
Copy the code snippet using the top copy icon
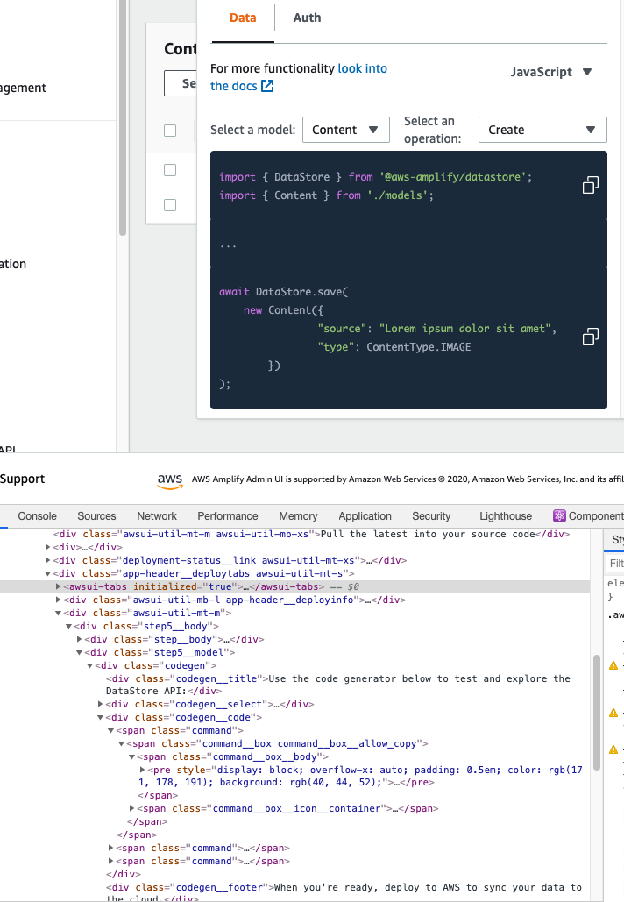pos(591,185)
